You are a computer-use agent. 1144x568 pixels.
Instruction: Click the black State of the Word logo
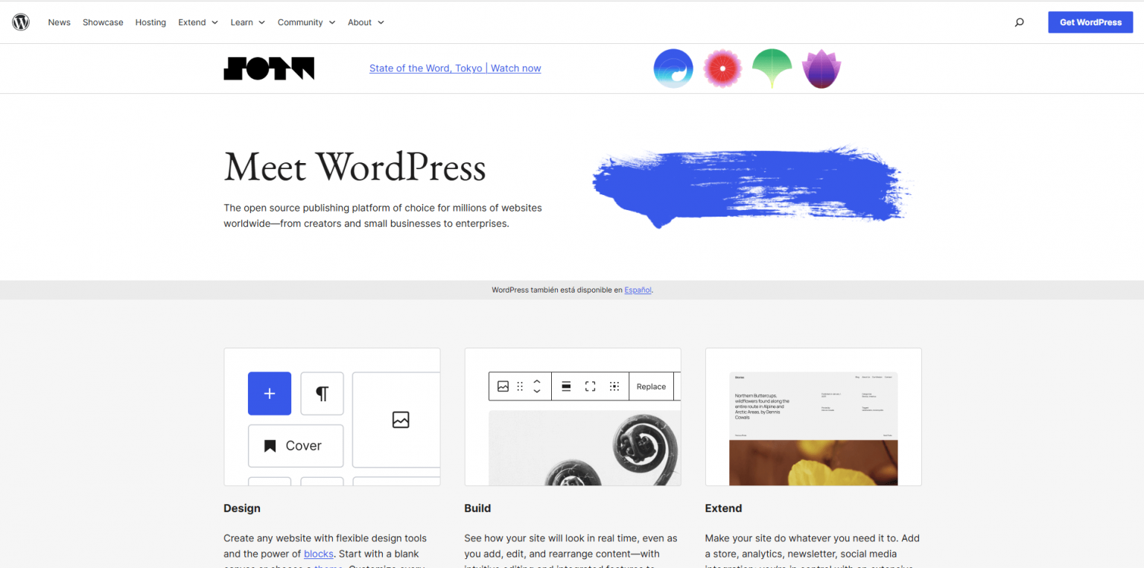pos(269,68)
